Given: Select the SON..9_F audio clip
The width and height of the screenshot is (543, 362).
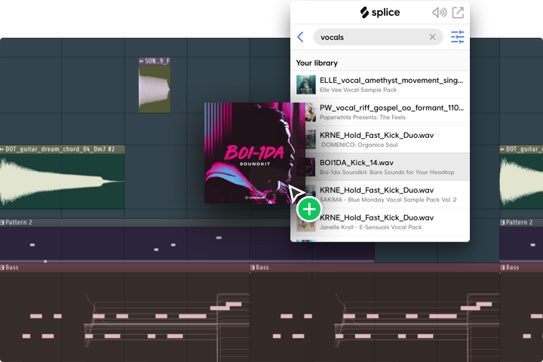Looking at the screenshot, I should click(155, 85).
